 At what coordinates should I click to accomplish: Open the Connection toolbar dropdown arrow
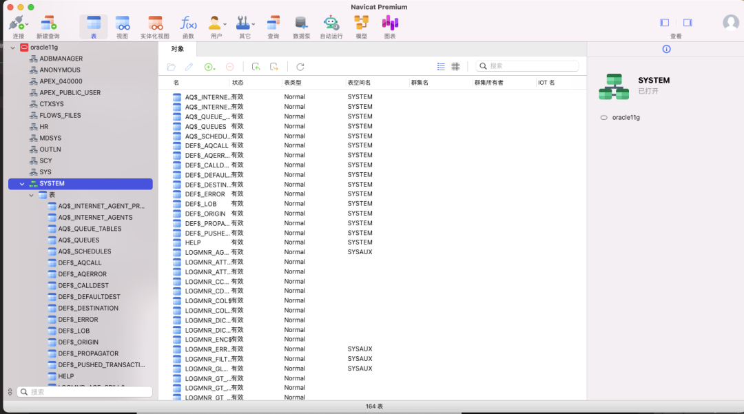click(27, 23)
